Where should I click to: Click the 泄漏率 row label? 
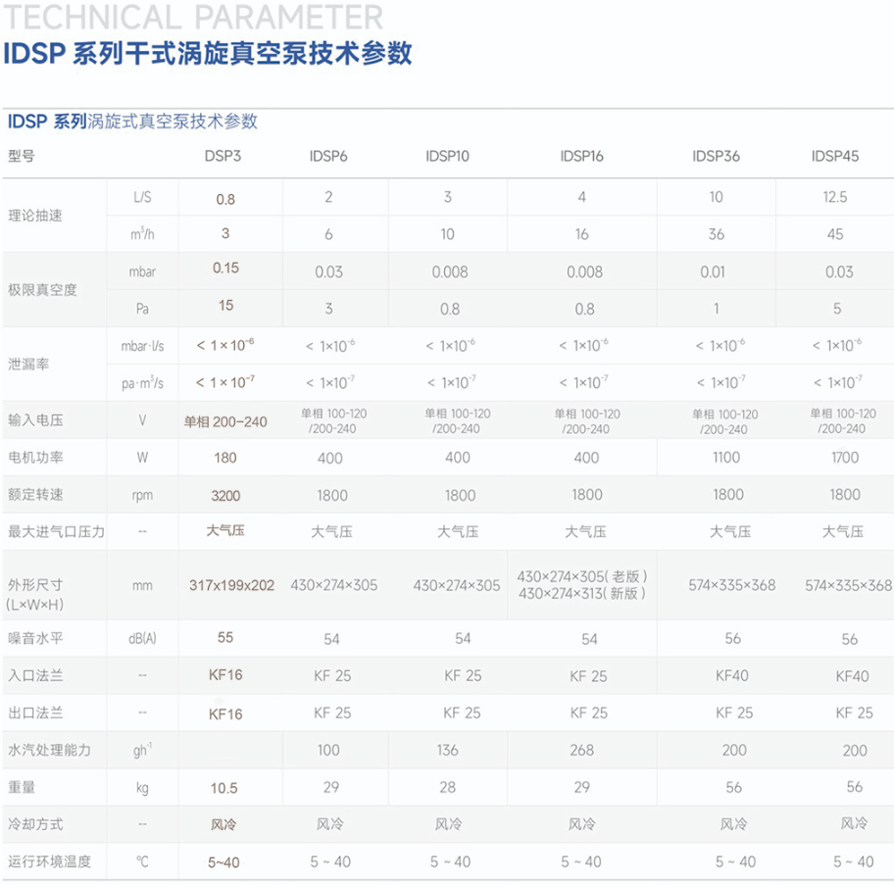tap(28, 364)
